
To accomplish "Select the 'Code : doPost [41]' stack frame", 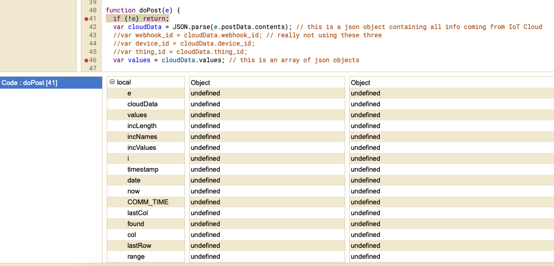I will (x=51, y=82).
